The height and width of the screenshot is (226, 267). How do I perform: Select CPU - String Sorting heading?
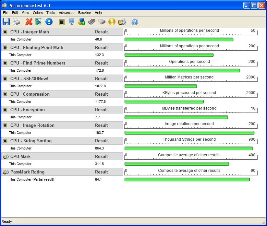click(31, 141)
